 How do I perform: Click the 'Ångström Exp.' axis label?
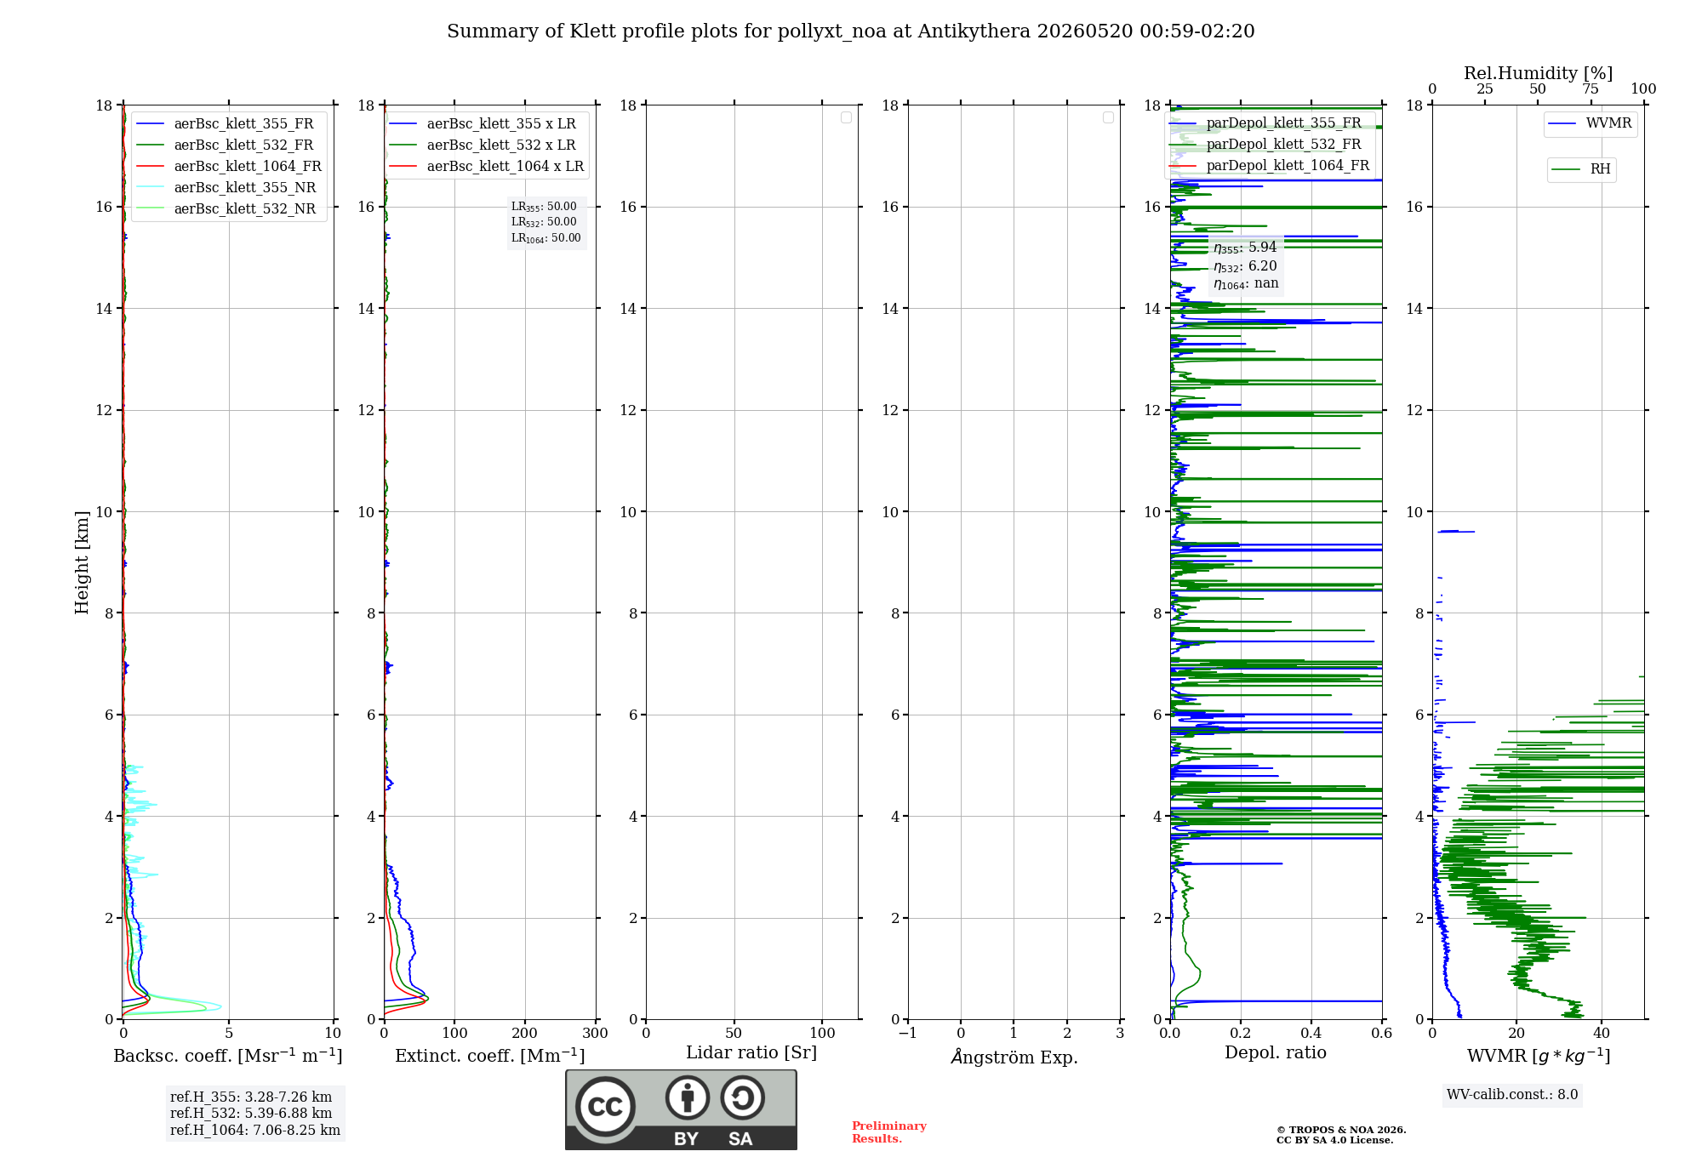(1014, 1057)
